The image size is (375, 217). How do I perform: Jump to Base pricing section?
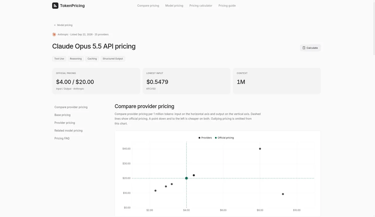point(62,115)
